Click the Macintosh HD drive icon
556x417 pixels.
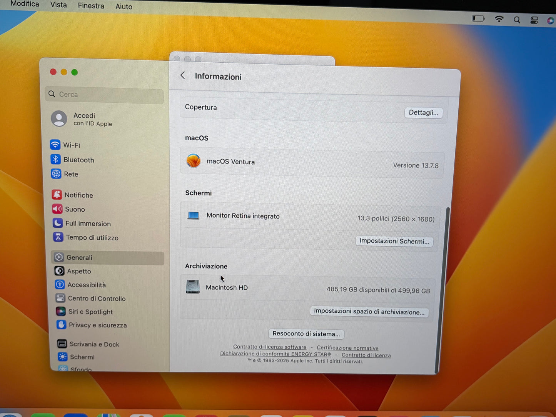(193, 287)
